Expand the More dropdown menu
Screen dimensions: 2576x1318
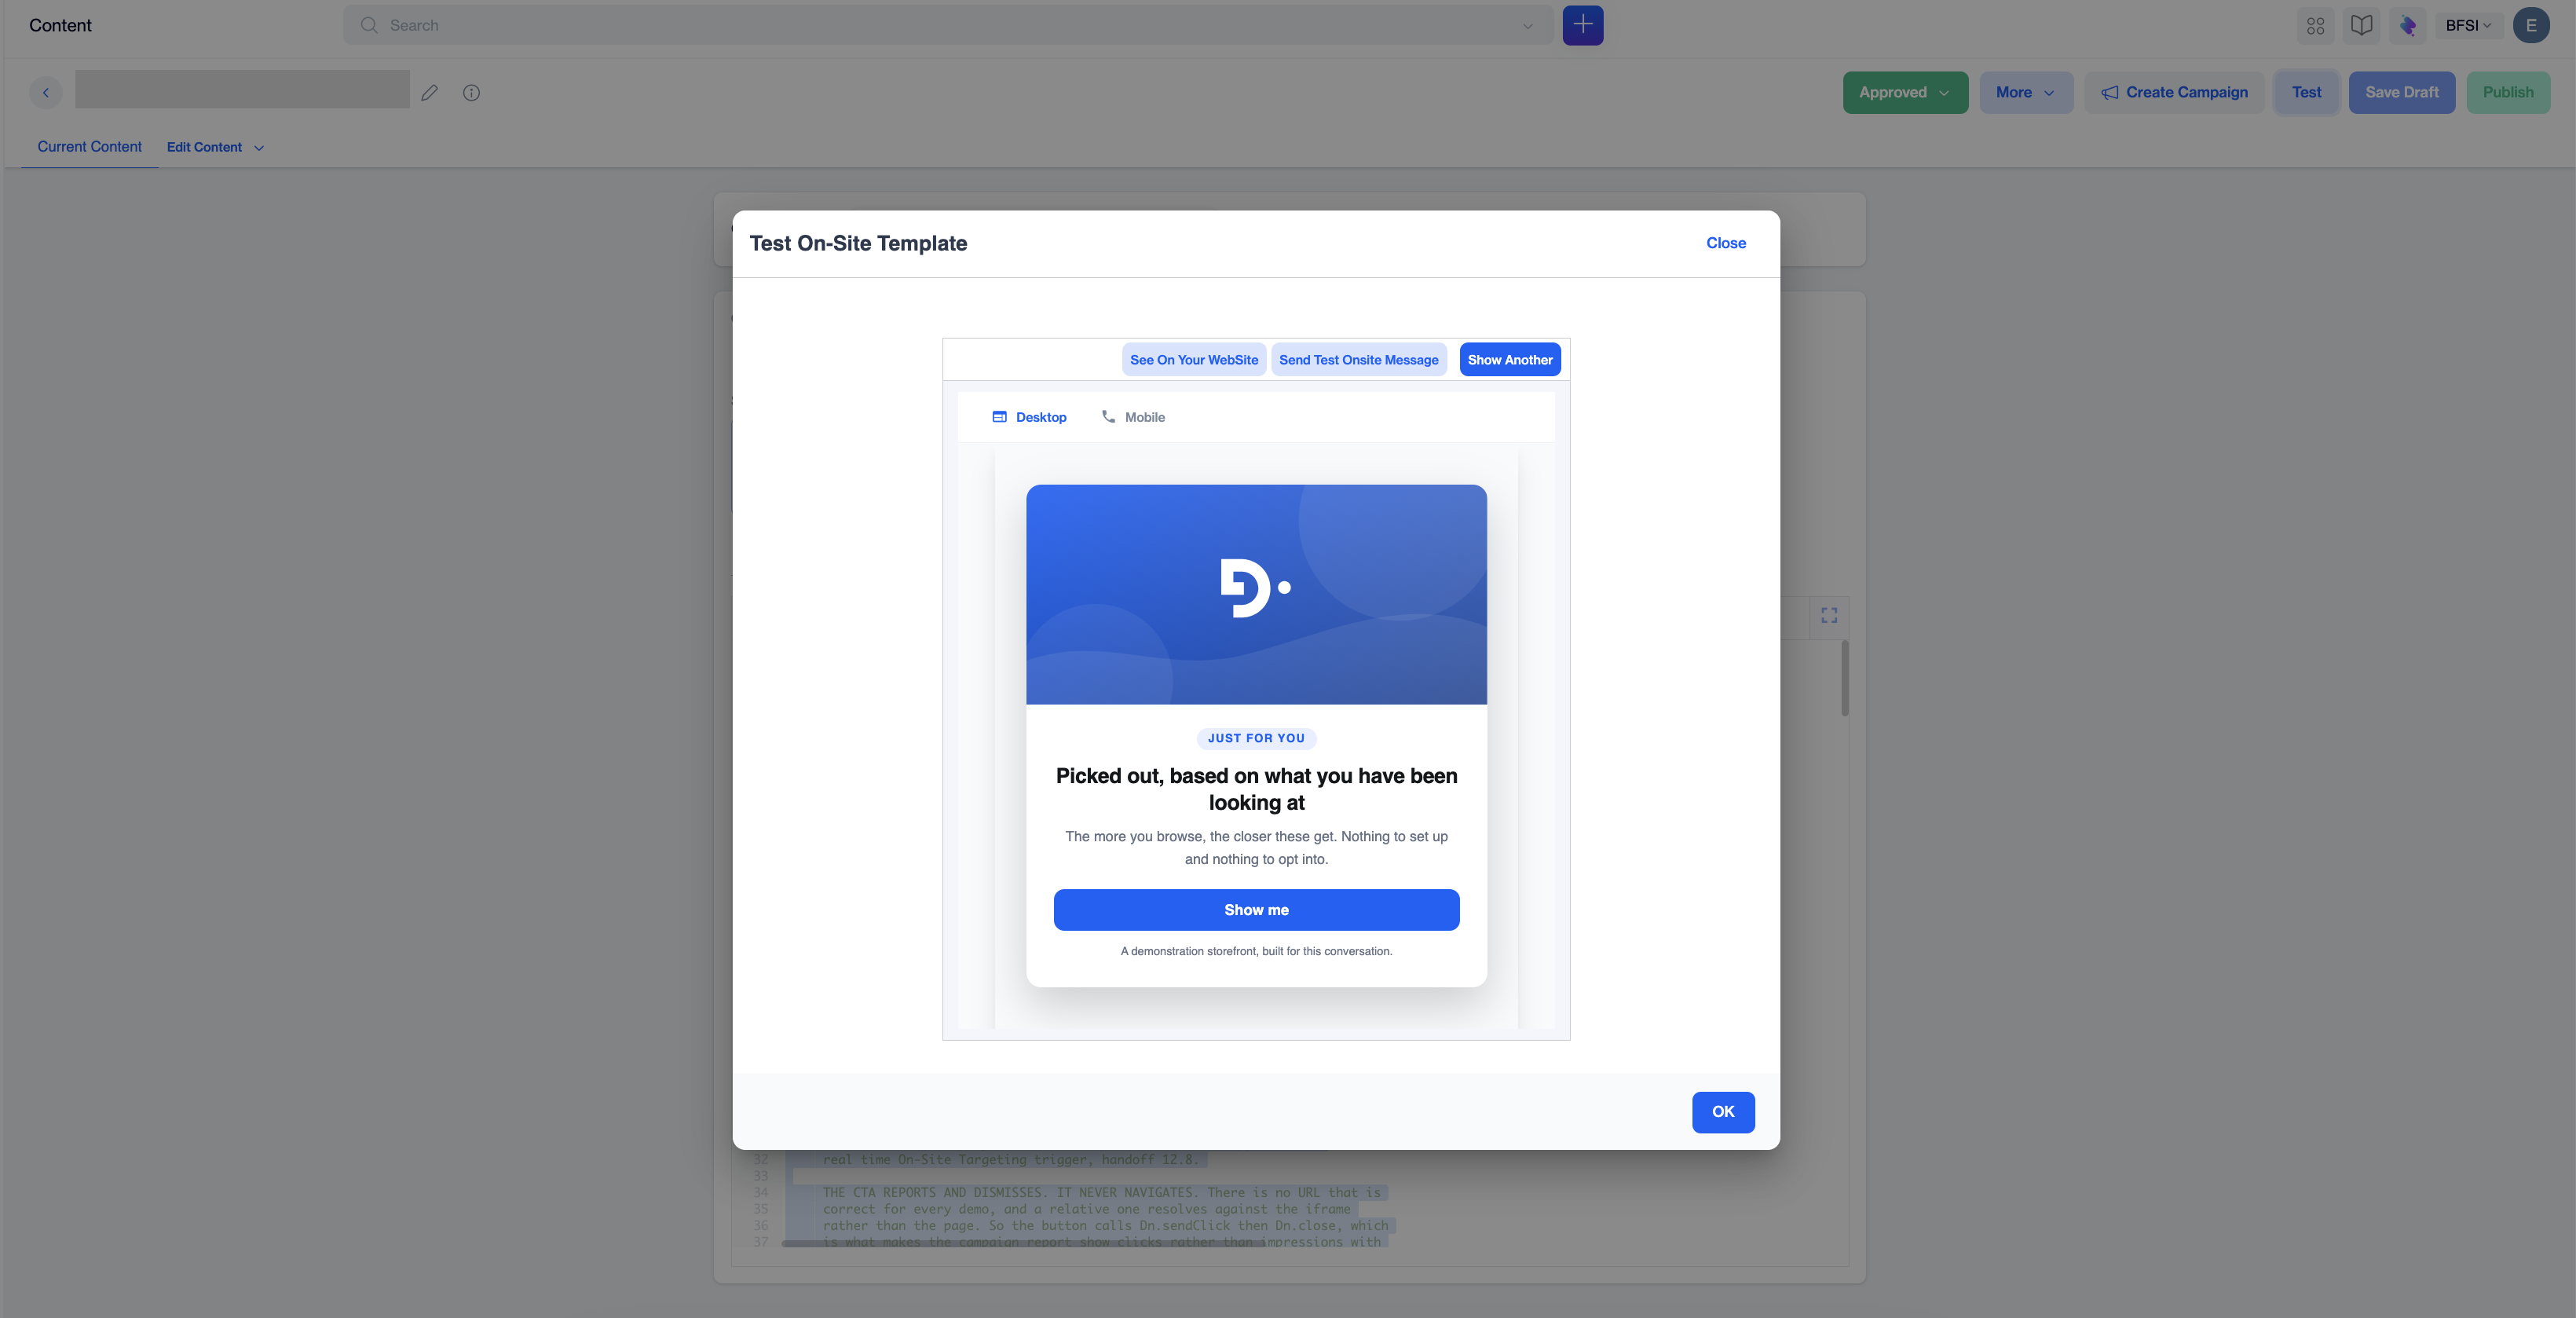point(2026,92)
